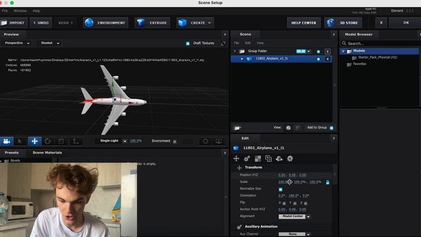Open the File menu in top menu bar
This screenshot has width=421, height=237.
click(x=5, y=11)
